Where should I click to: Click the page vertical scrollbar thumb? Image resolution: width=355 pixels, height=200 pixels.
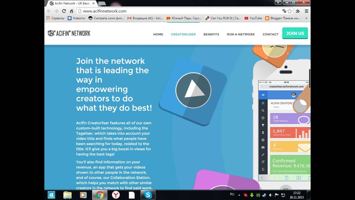point(309,78)
